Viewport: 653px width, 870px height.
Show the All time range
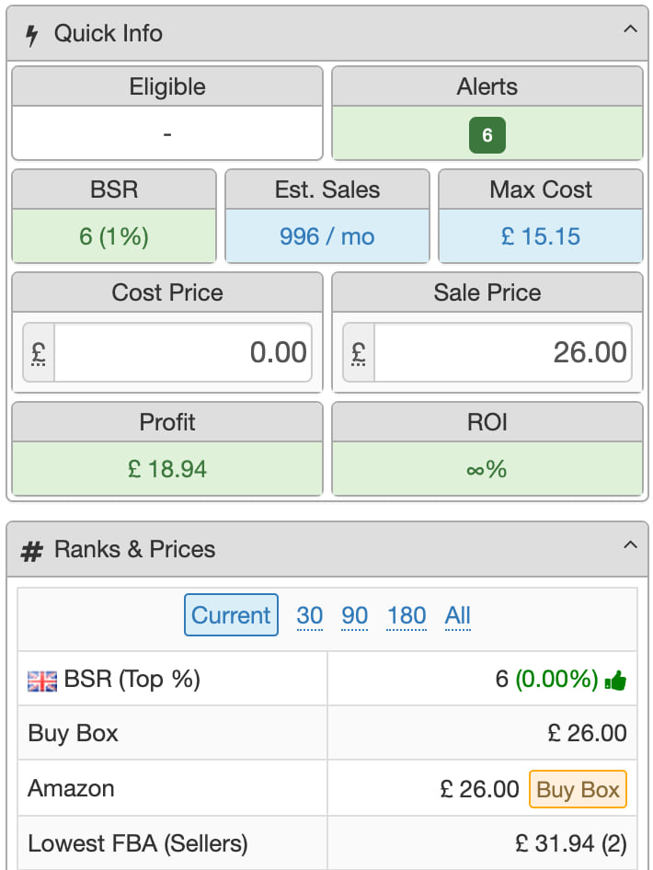(x=458, y=615)
